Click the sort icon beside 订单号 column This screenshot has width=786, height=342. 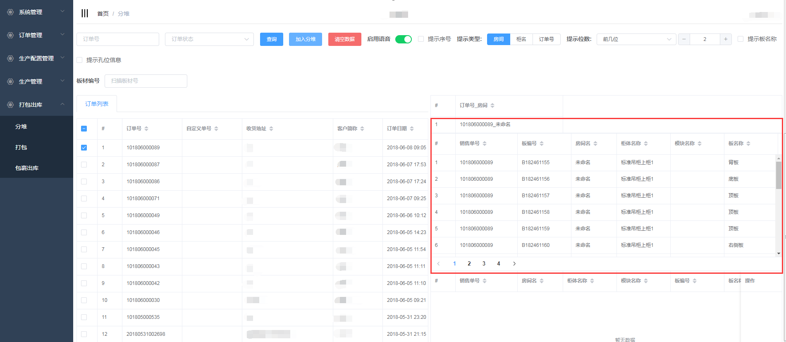(146, 129)
